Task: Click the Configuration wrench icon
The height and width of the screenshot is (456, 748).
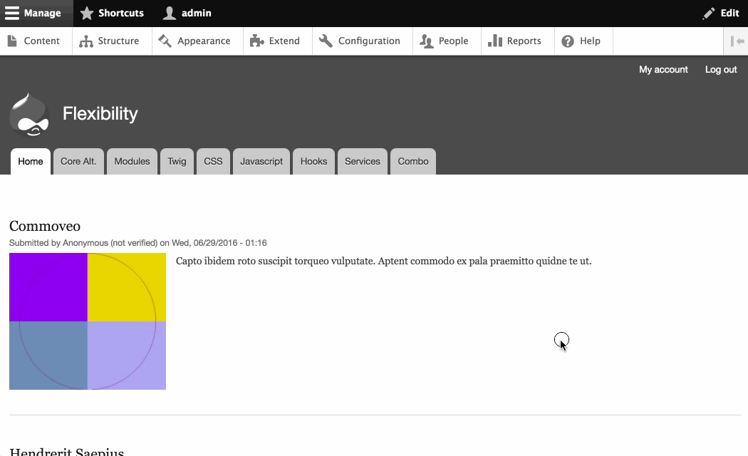Action: point(326,41)
